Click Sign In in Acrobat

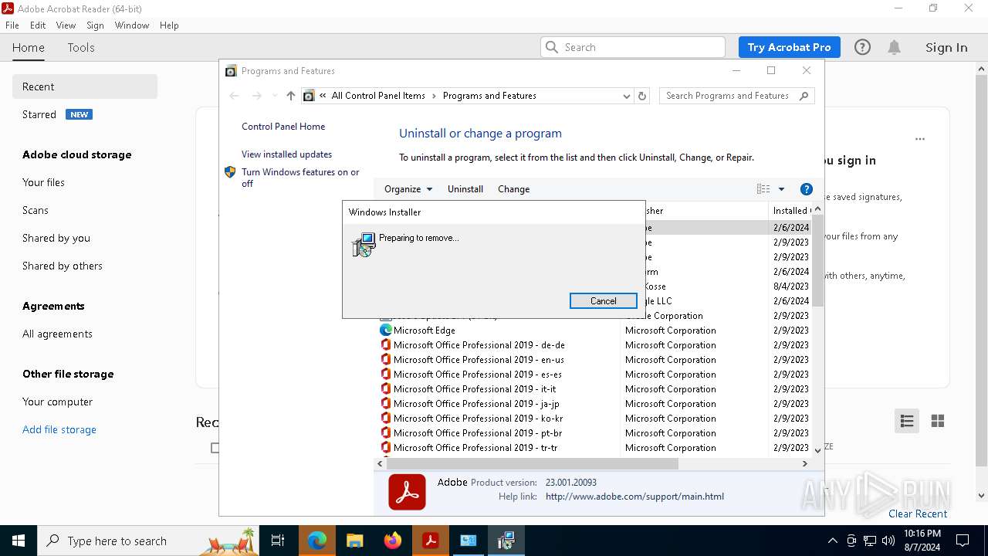click(x=946, y=47)
